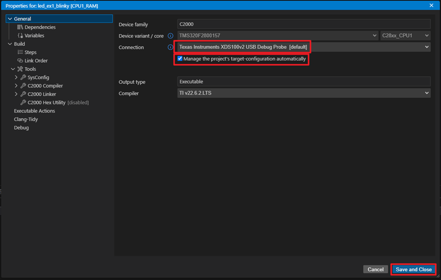The height and width of the screenshot is (280, 441).
Task: Toggle Manage the project's target-configuration automatically
Action: point(180,59)
